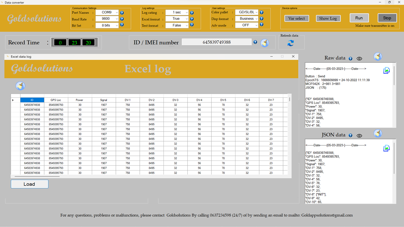Open help for Disp format setting
Viewport: 404px width, 227px height.
pyautogui.click(x=262, y=19)
